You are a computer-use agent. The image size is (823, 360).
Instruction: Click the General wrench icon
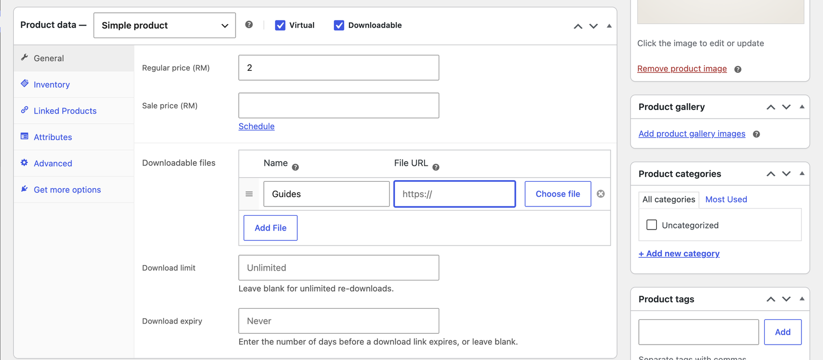24,58
